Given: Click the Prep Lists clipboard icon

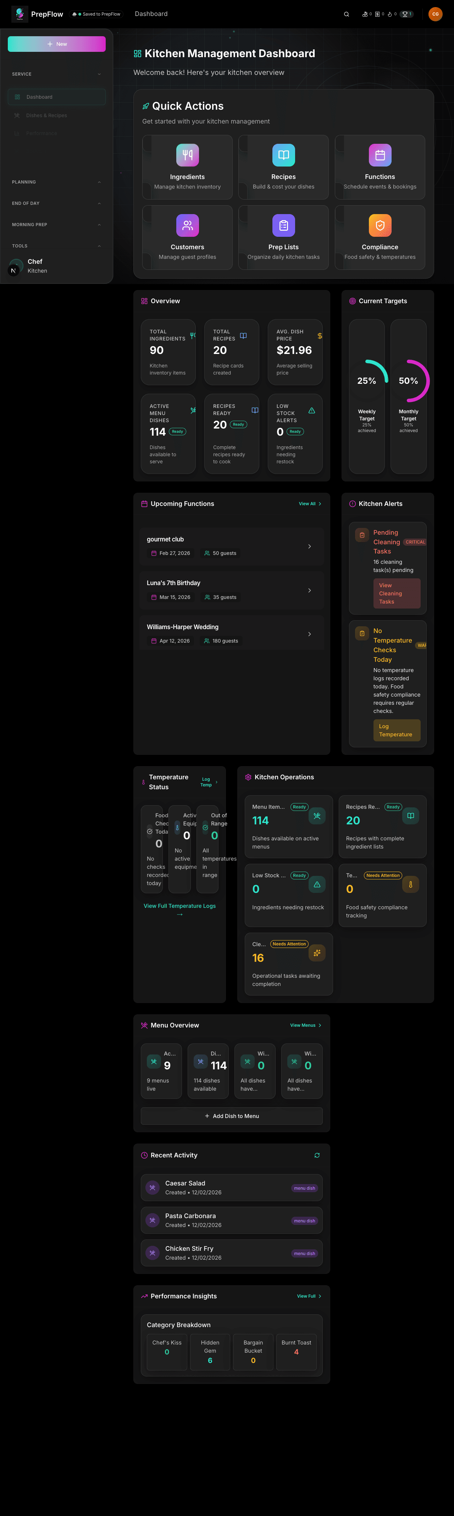Looking at the screenshot, I should (283, 225).
